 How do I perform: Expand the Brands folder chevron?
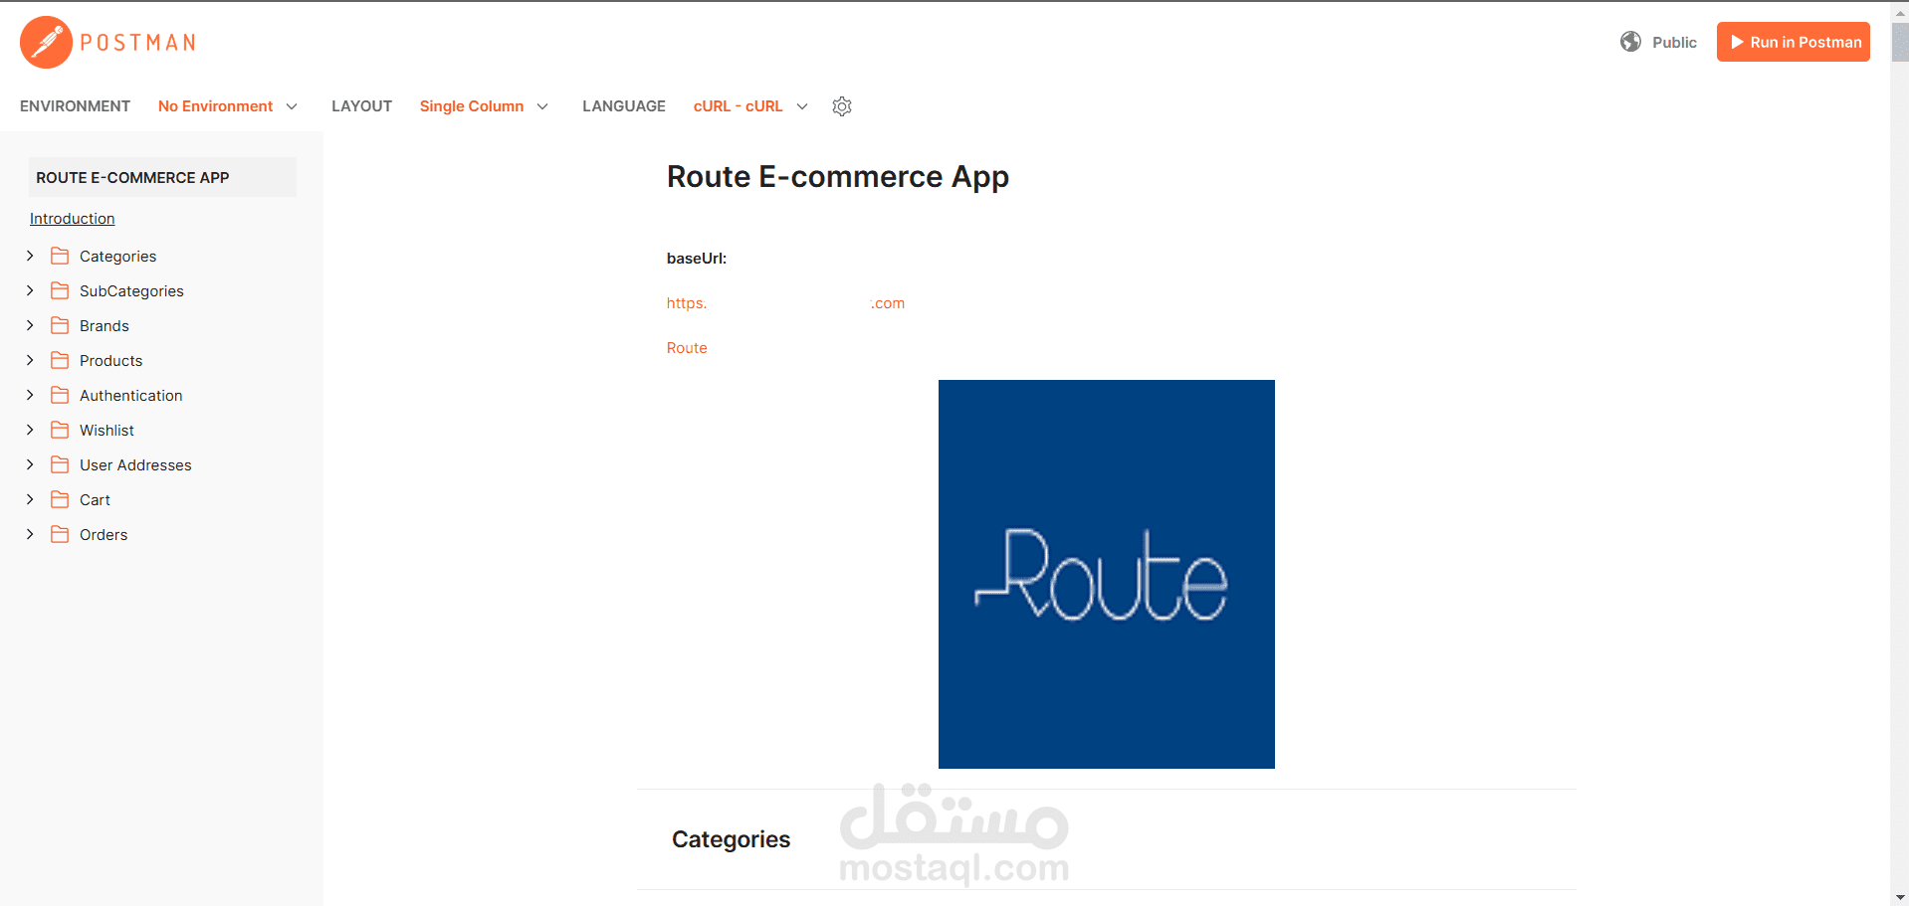[x=30, y=325]
